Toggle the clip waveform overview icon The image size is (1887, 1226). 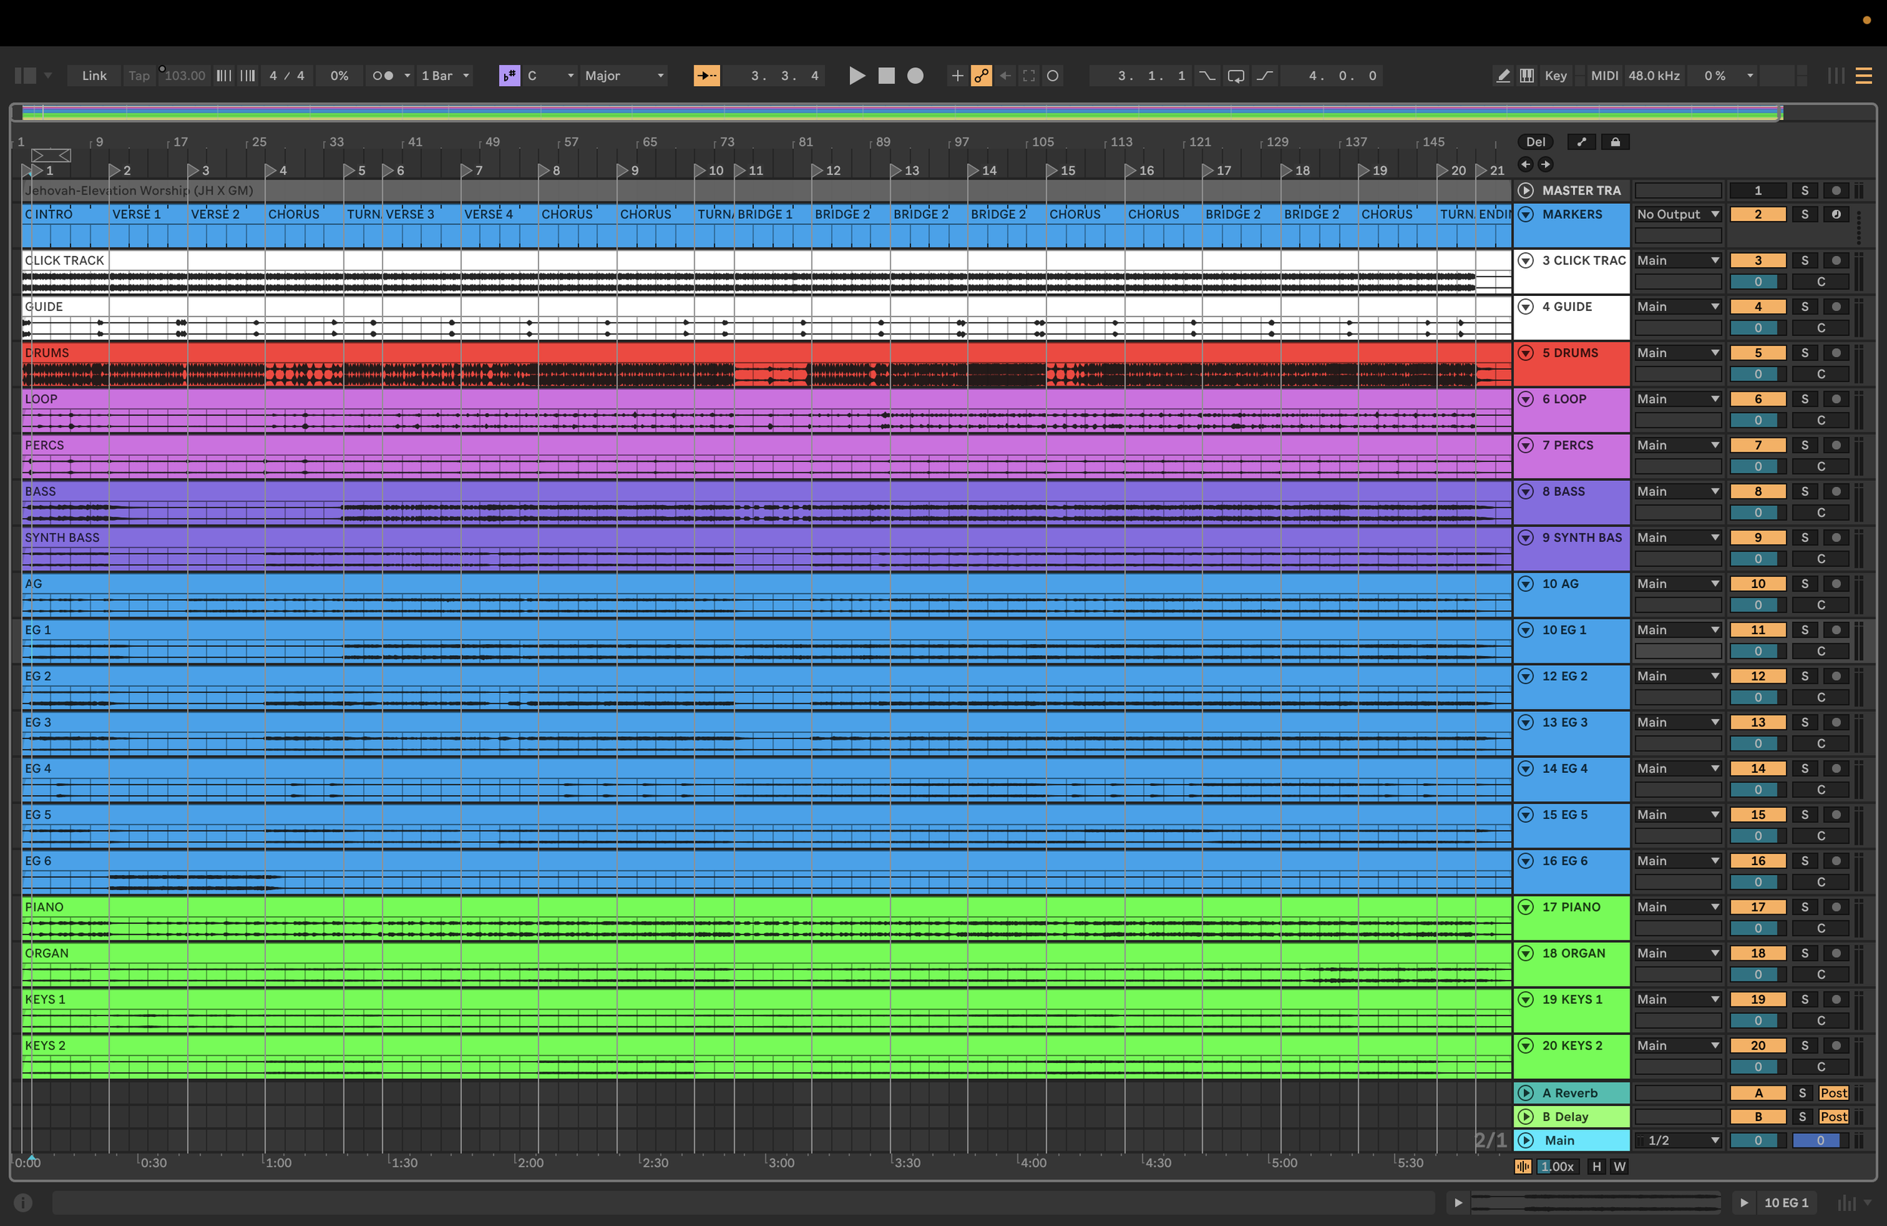pos(1522,1166)
